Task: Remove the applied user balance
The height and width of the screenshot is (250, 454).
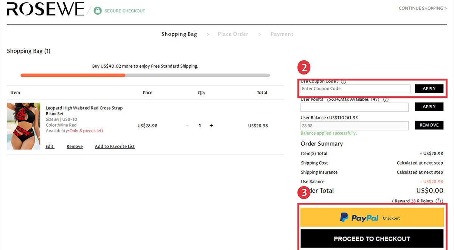Action: coord(429,125)
